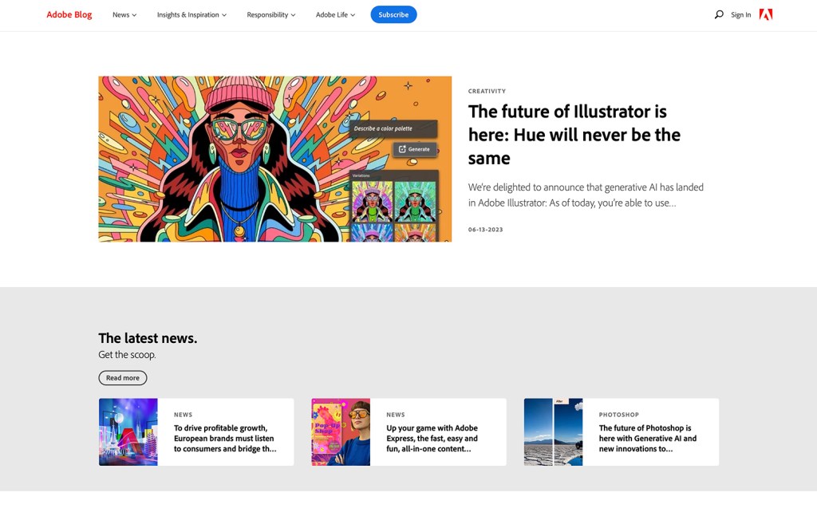817x516 pixels.
Task: Click the blue Subscribe button
Action: click(x=393, y=14)
